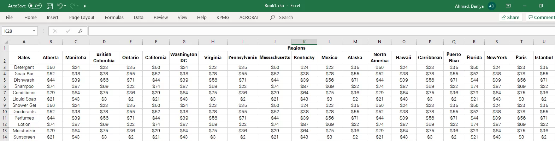Click the Cancel X formula icon
This screenshot has height=141, width=555.
tap(55, 31)
